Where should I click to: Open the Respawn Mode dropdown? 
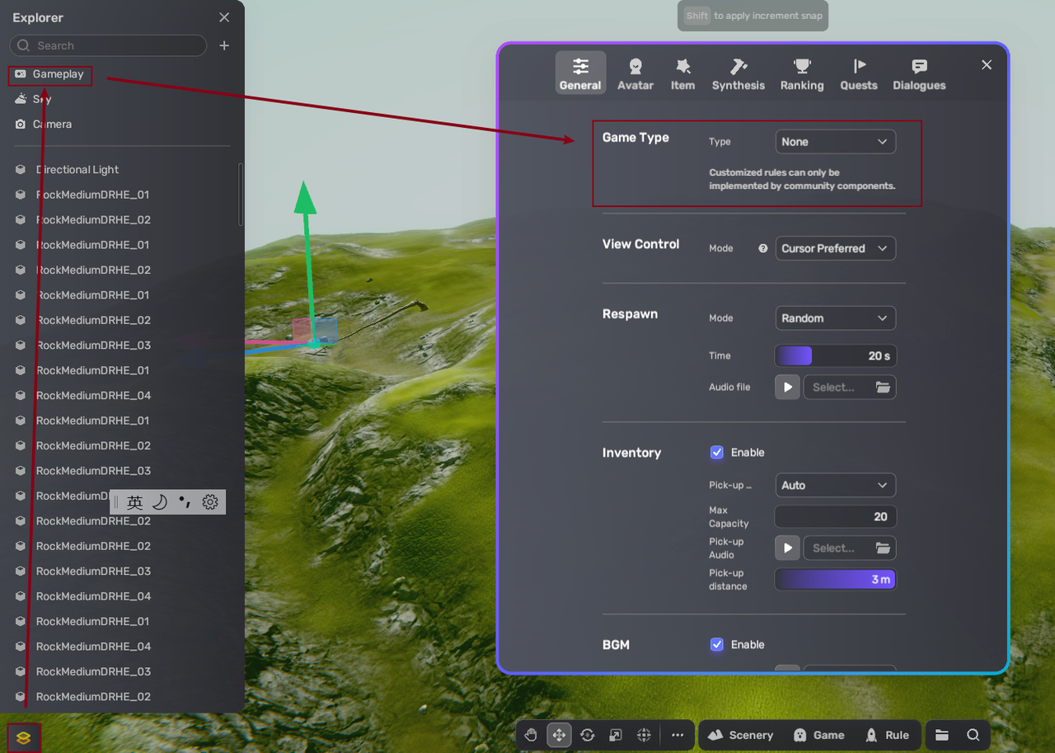click(x=835, y=318)
